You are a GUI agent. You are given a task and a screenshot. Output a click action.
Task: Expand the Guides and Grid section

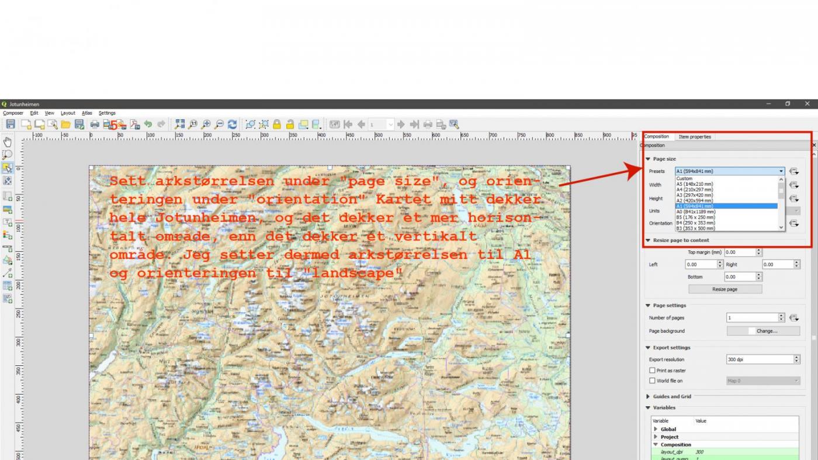pos(648,397)
